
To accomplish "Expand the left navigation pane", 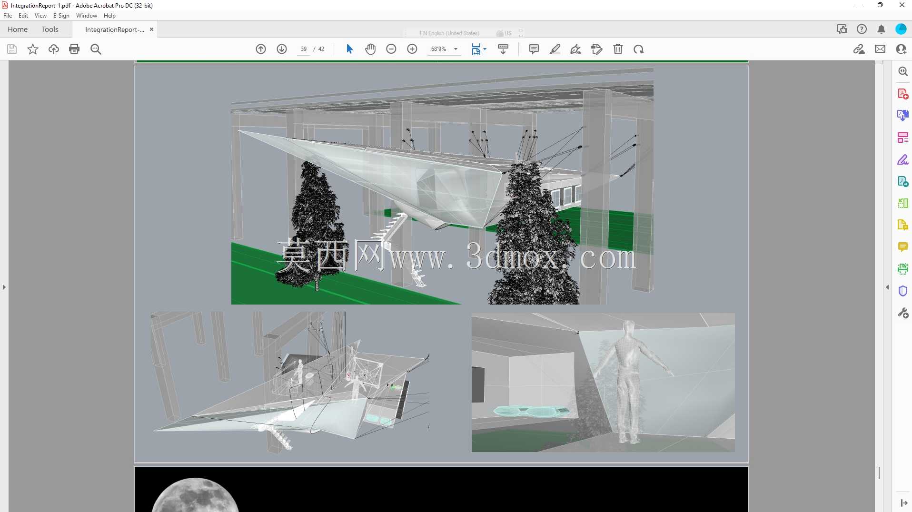I will 4,287.
